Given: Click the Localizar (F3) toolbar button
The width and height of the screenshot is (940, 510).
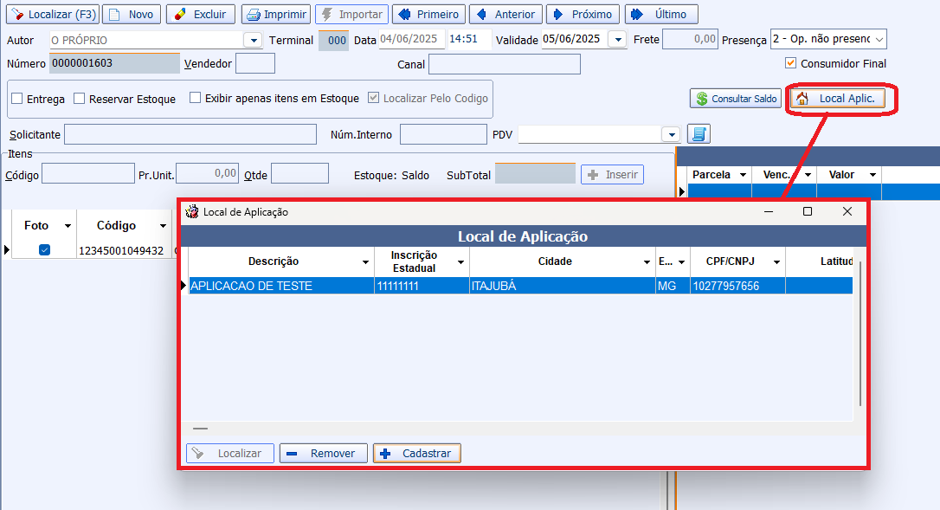Looking at the screenshot, I should [52, 15].
